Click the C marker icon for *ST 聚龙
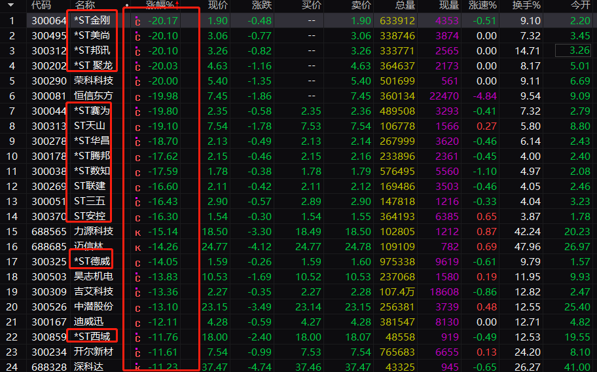Viewport: 597px width, 372px height. (x=137, y=66)
